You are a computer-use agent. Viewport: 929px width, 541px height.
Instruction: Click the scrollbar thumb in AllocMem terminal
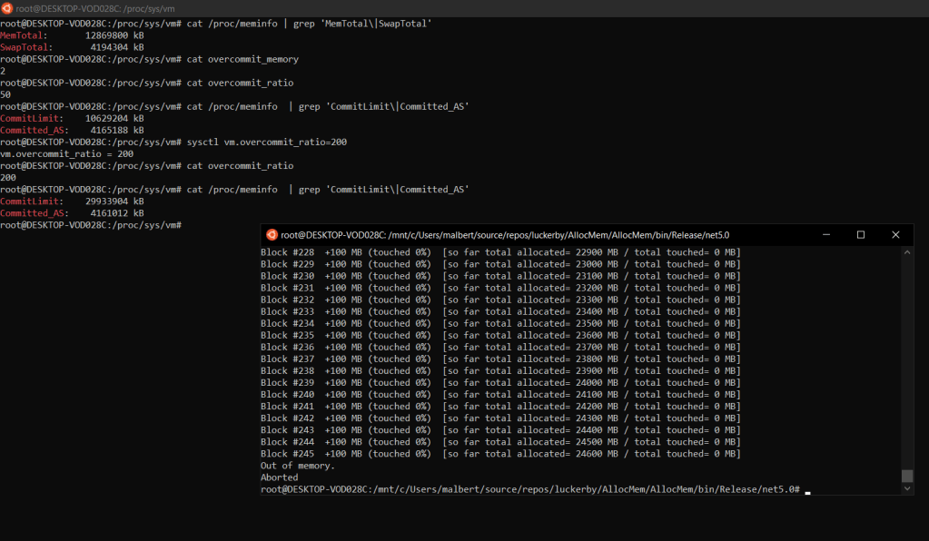point(906,476)
